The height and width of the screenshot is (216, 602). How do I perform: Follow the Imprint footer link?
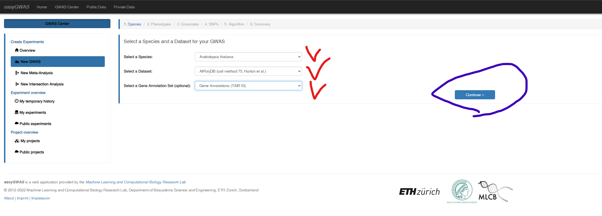click(23, 198)
